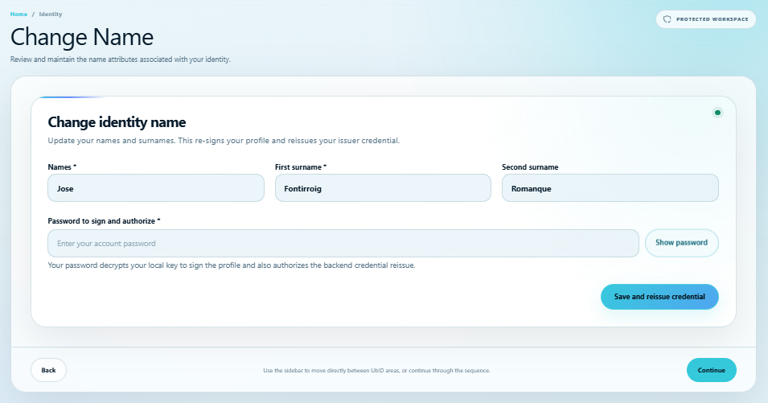Click the sidebar navigation hint text in the footer

(x=376, y=371)
